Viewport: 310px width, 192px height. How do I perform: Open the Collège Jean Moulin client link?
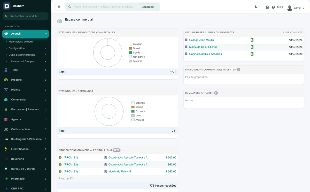click(202, 40)
